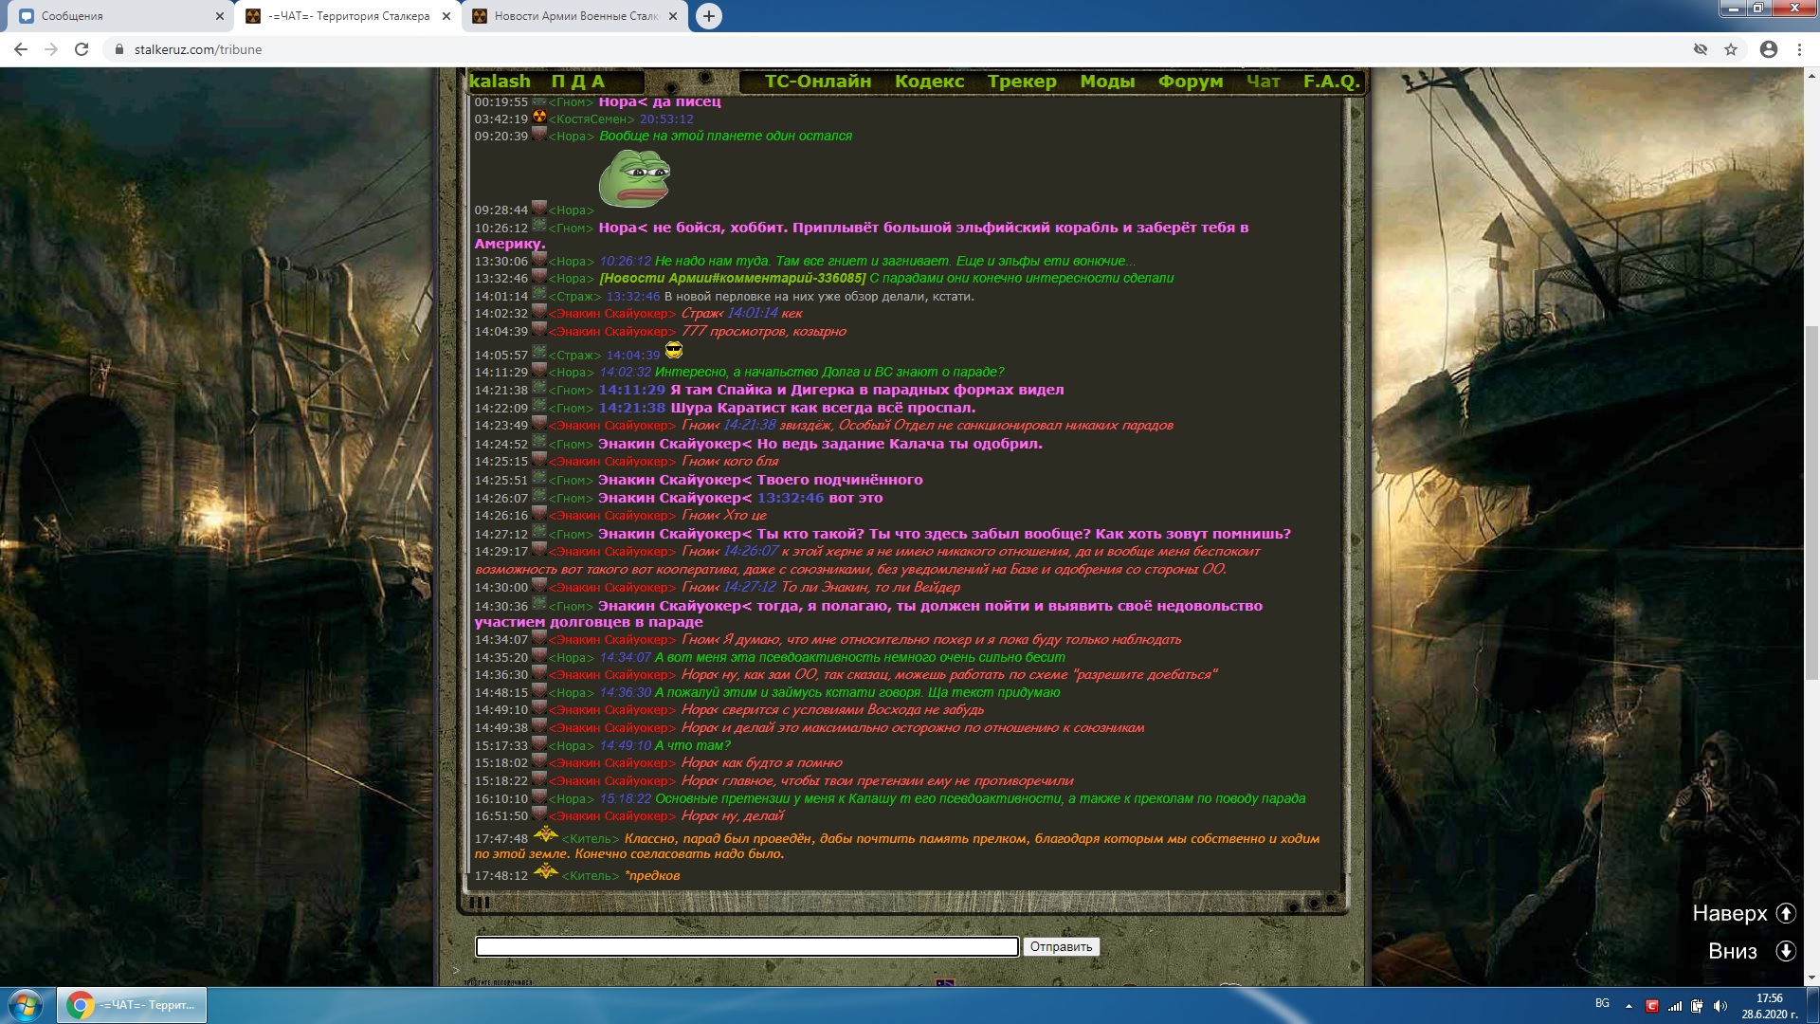Click the chat message input field

click(746, 946)
